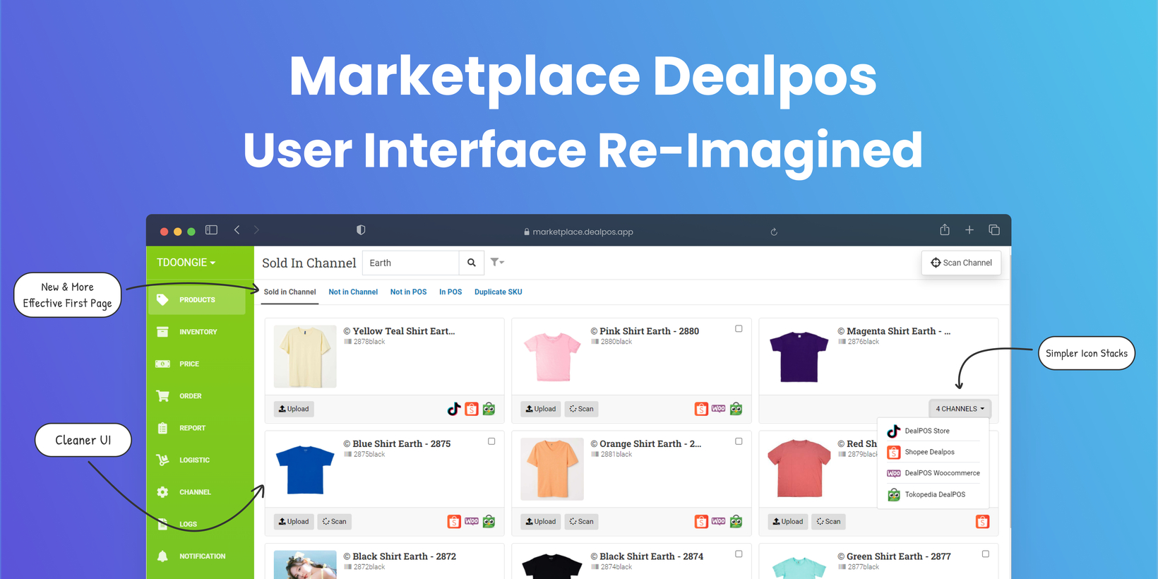Click the Shopee icon on Yellow Teal Shirt card
This screenshot has width=1158, height=579.
tap(472, 409)
